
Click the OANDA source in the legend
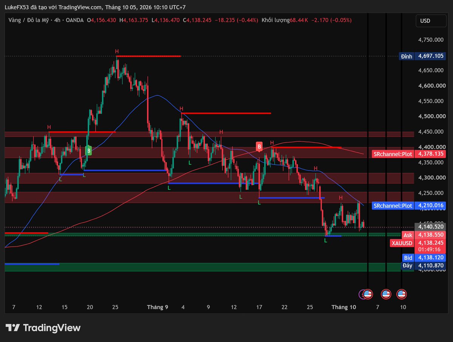tap(74, 20)
